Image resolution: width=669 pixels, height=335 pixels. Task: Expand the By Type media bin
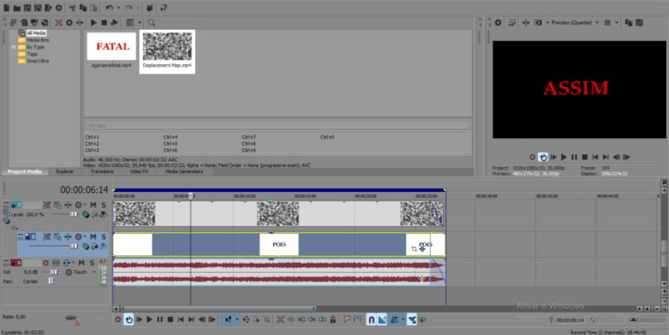click(14, 47)
